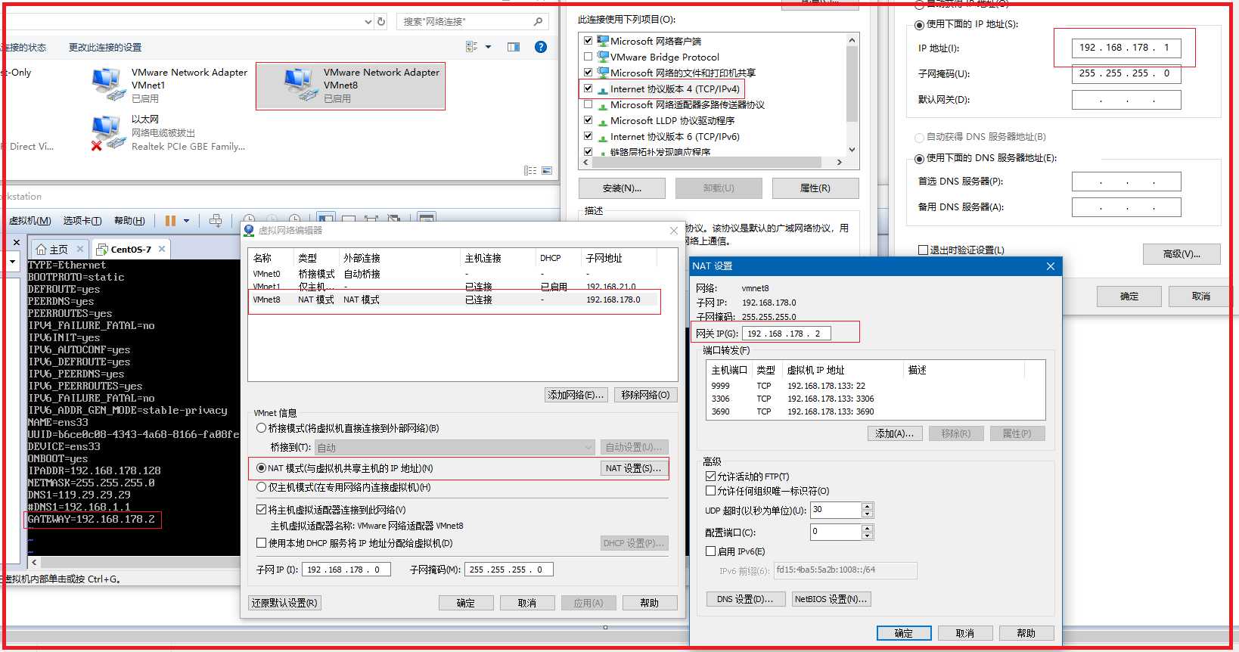
Task: Click the 网关 IP field in NAT settings
Action: coord(786,334)
